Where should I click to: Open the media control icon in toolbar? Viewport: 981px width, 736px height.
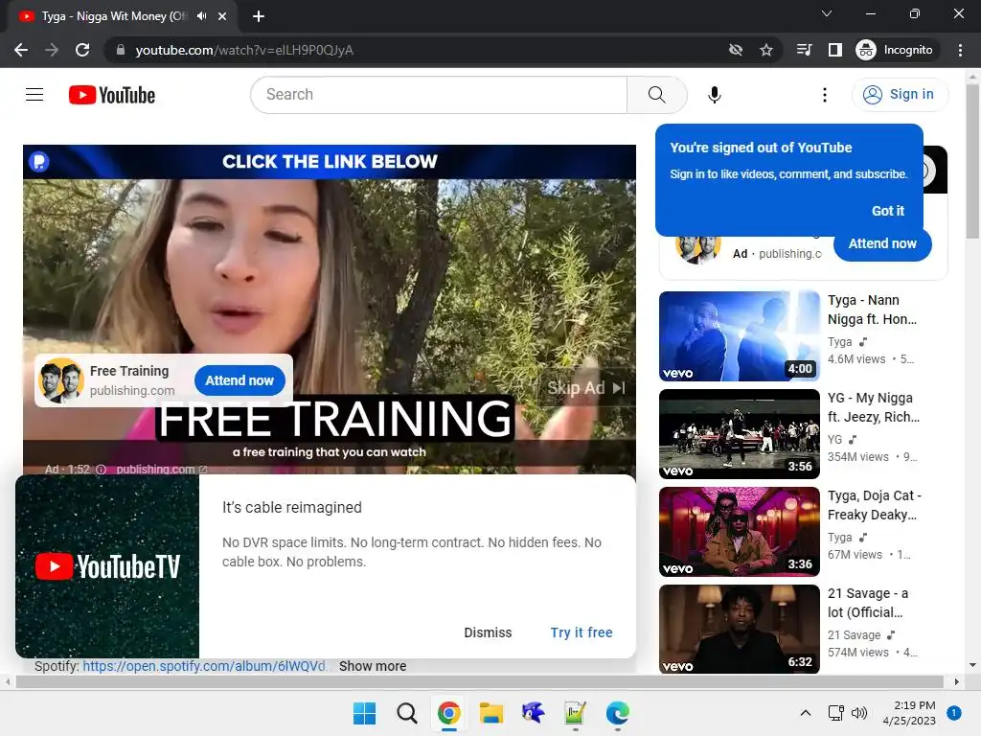point(805,50)
